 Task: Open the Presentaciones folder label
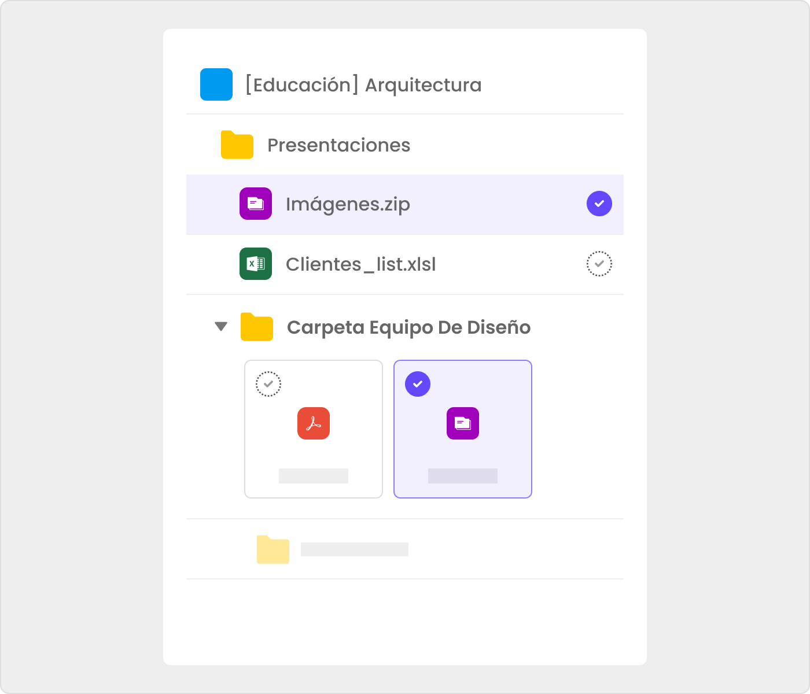pyautogui.click(x=338, y=145)
